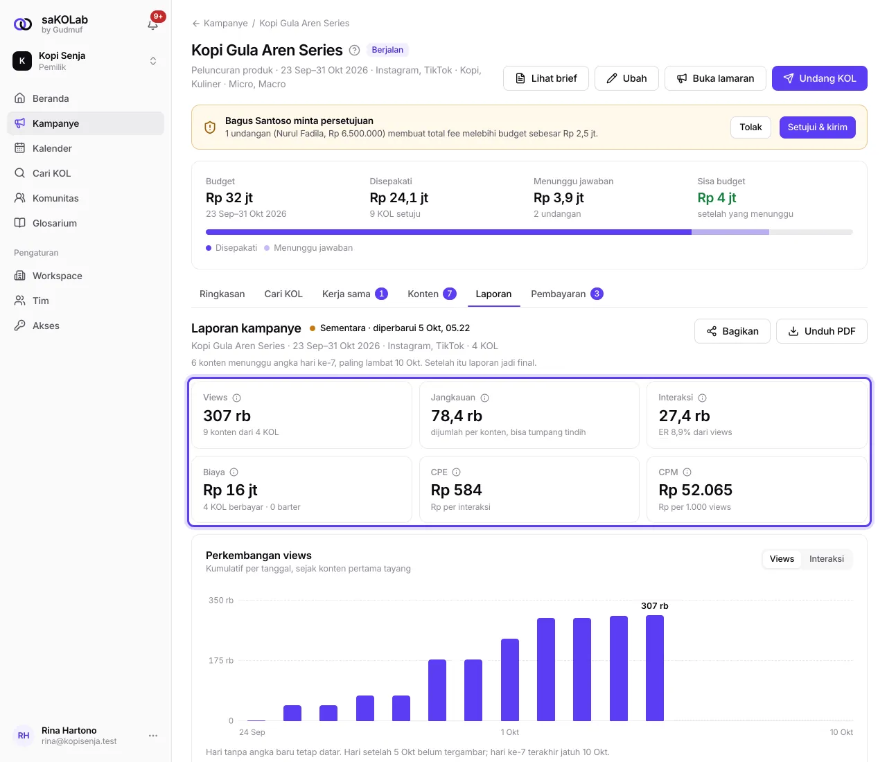The height and width of the screenshot is (762, 887).
Task: Click the help icon beside campaign title
Action: coord(354,50)
